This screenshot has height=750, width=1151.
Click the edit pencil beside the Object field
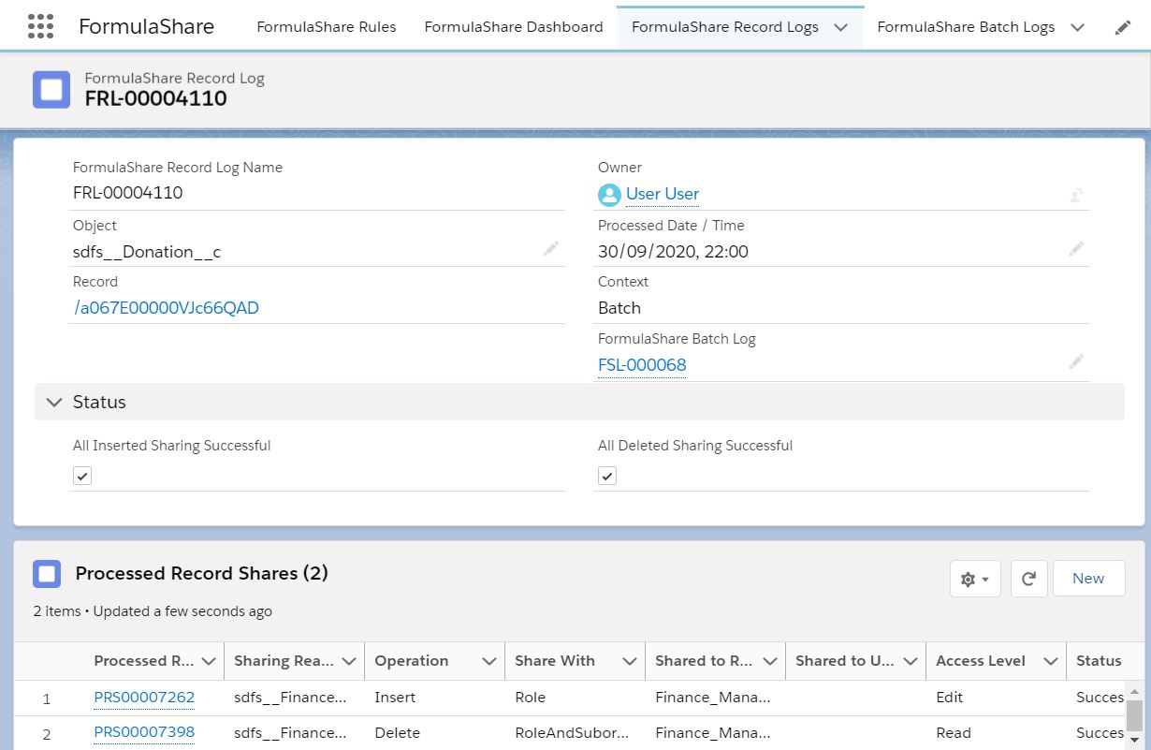(x=550, y=249)
